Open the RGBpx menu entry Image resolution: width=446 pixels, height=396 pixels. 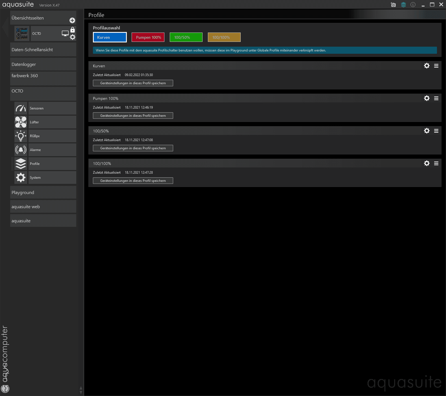(x=52, y=136)
